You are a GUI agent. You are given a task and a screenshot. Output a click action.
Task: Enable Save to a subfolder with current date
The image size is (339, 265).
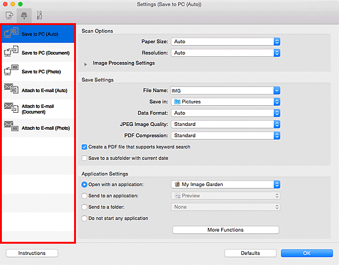click(x=84, y=158)
